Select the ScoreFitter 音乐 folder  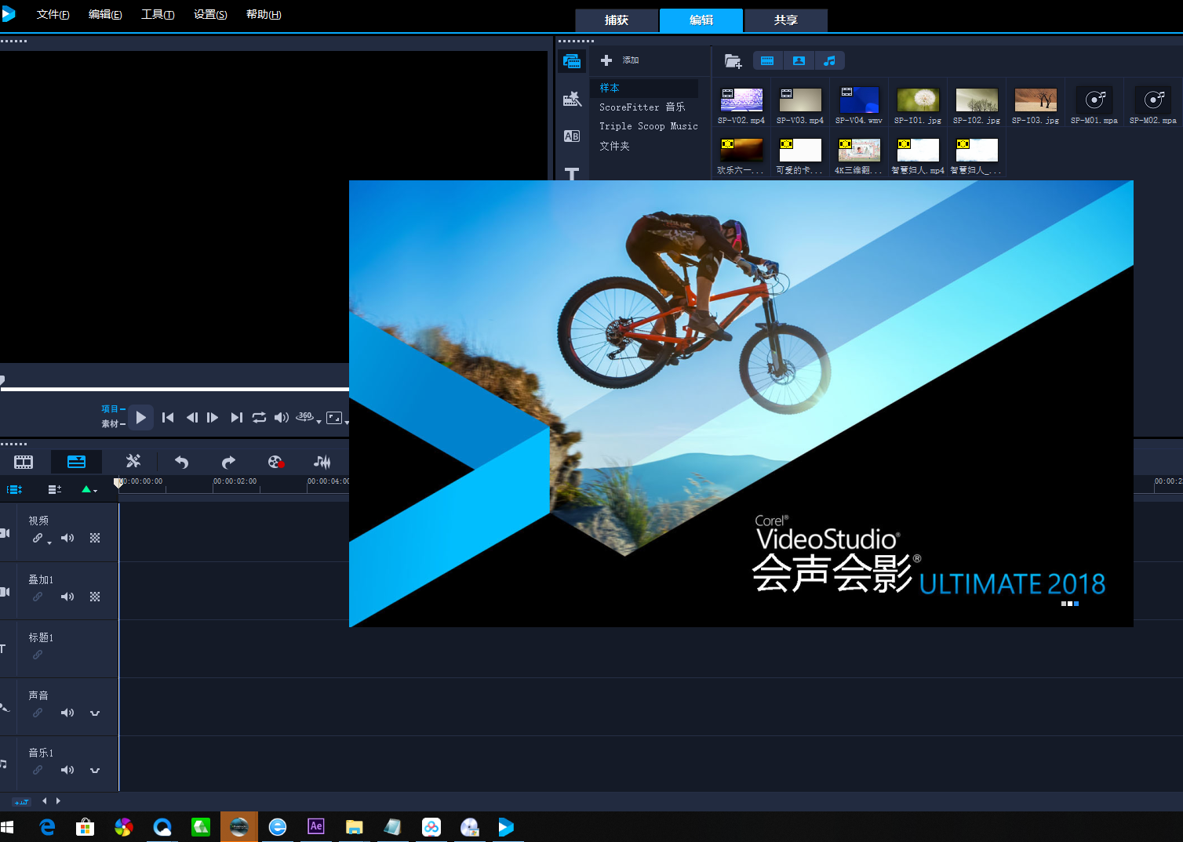pos(644,107)
